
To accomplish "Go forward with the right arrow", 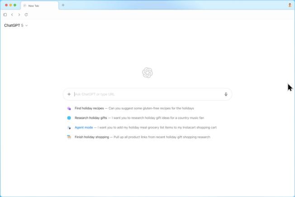I will pos(19,14).
